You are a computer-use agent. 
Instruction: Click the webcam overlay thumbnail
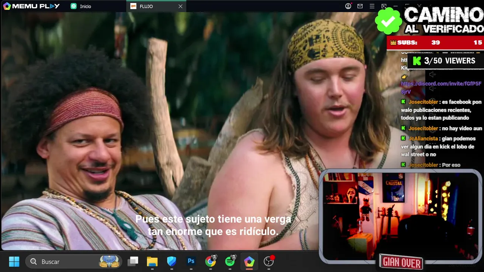(x=400, y=216)
